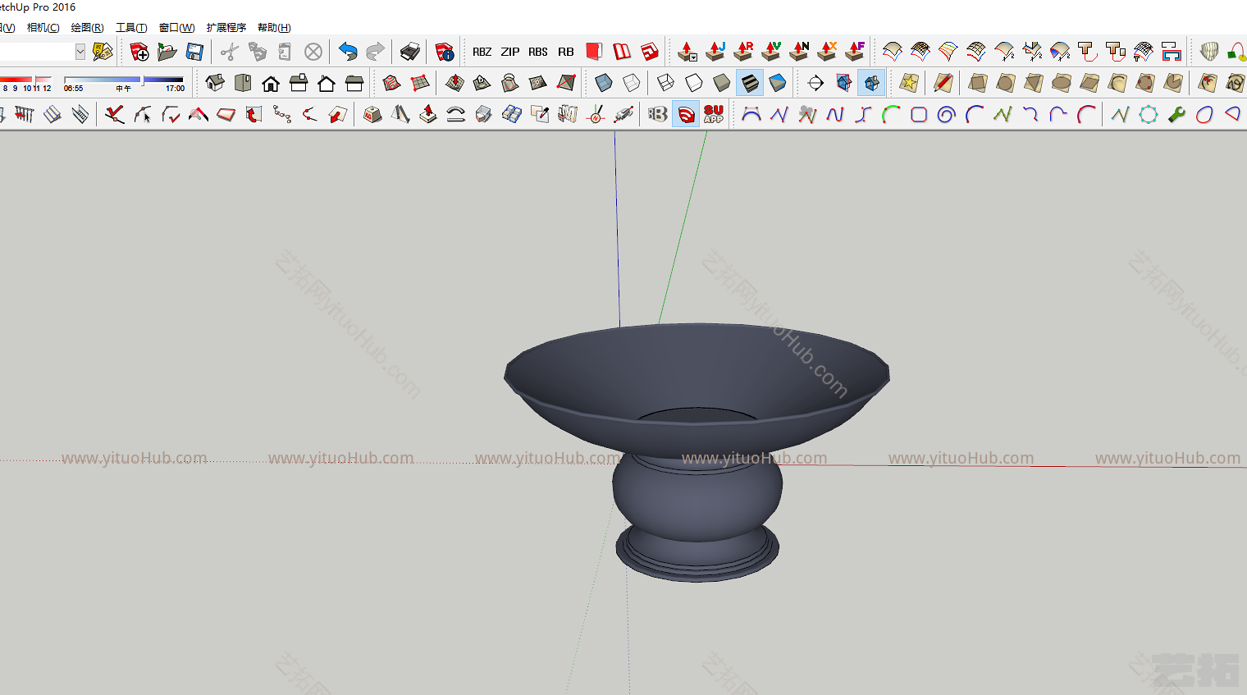
Task: Open the 扩展程序 extensions menu
Action: coord(226,28)
